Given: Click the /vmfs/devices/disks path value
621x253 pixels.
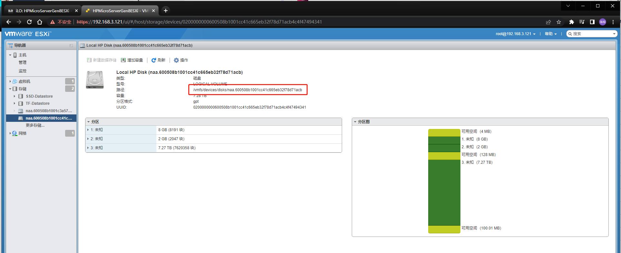Looking at the screenshot, I should [248, 90].
